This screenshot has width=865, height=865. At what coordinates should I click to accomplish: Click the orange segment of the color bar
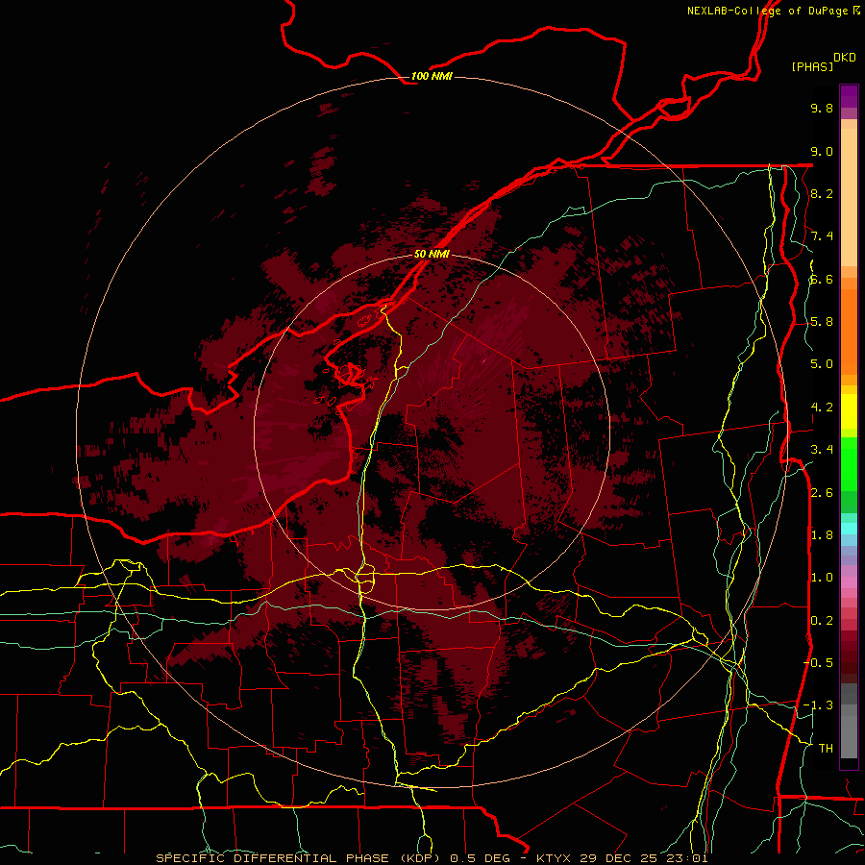coord(849,331)
